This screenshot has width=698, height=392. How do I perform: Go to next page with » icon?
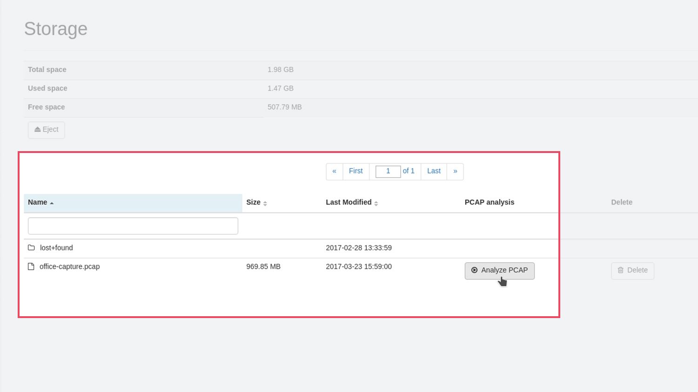tap(455, 171)
